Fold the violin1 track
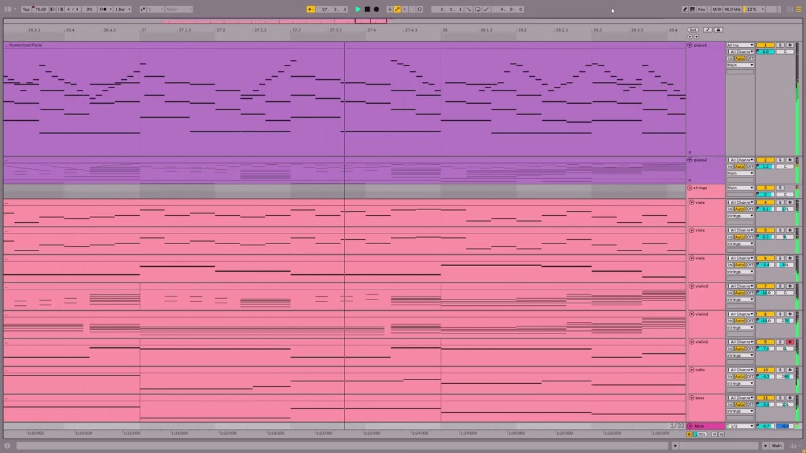The width and height of the screenshot is (806, 453). tap(691, 342)
